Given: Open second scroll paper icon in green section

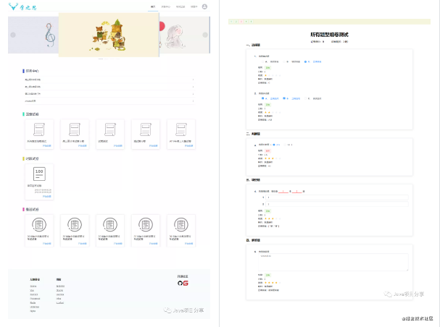Looking at the screenshot, I should 75,129.
